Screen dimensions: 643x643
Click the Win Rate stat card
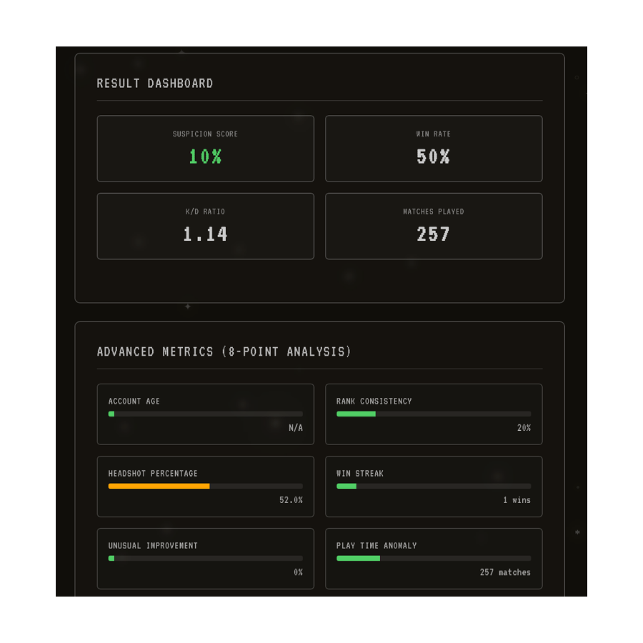[433, 148]
